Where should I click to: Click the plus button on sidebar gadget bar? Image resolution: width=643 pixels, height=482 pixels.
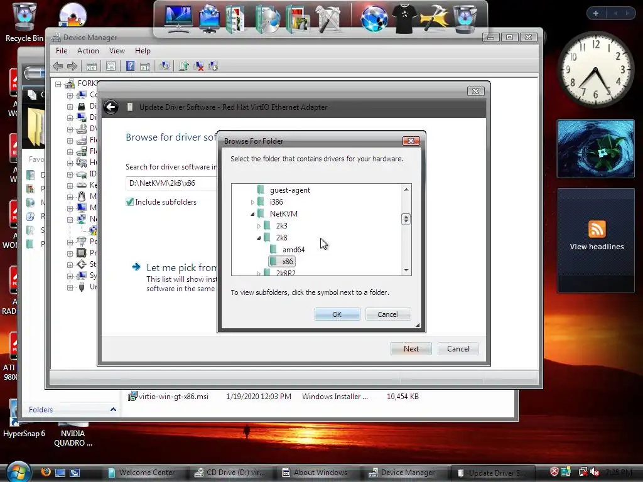tap(595, 13)
